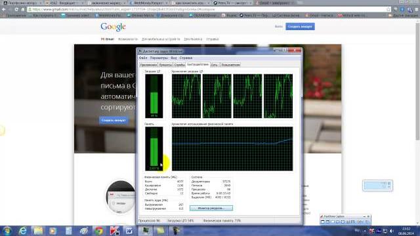Select Быстродействие tab

pyautogui.click(x=198, y=64)
